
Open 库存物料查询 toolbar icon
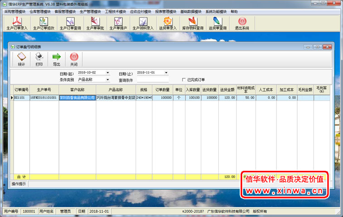pyautogui.click(x=193, y=24)
